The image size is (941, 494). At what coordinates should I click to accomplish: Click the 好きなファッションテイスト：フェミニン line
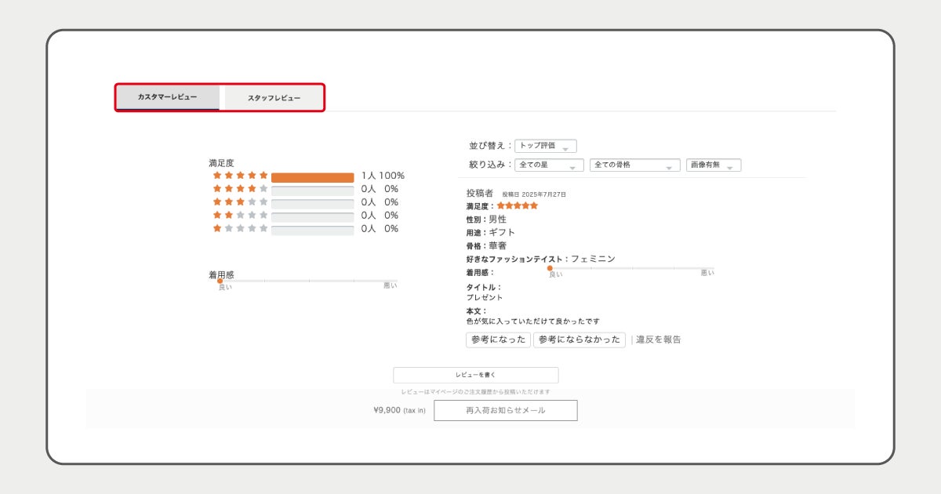coord(540,259)
